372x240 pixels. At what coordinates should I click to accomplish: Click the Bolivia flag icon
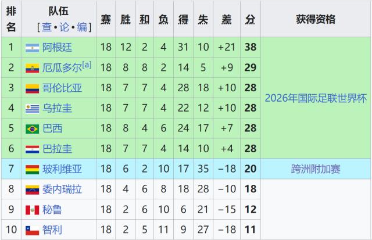click(33, 170)
